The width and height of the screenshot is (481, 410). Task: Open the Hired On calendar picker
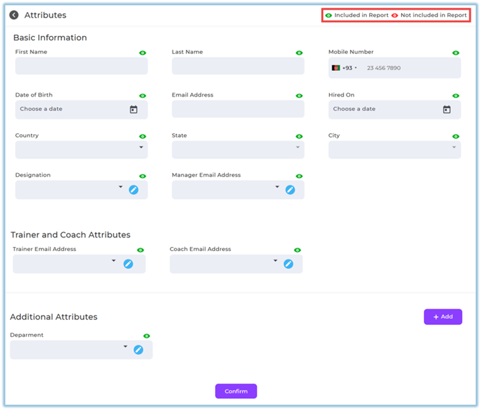[447, 109]
